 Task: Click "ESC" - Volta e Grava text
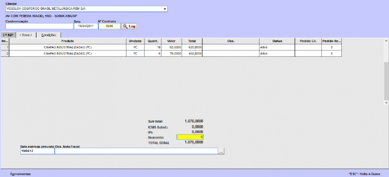[x=364, y=174]
